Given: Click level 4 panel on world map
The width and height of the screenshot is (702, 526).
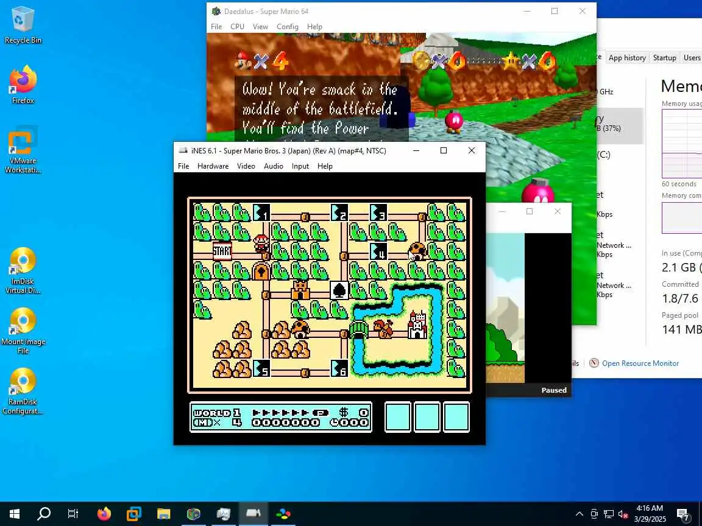Looking at the screenshot, I should tap(378, 251).
